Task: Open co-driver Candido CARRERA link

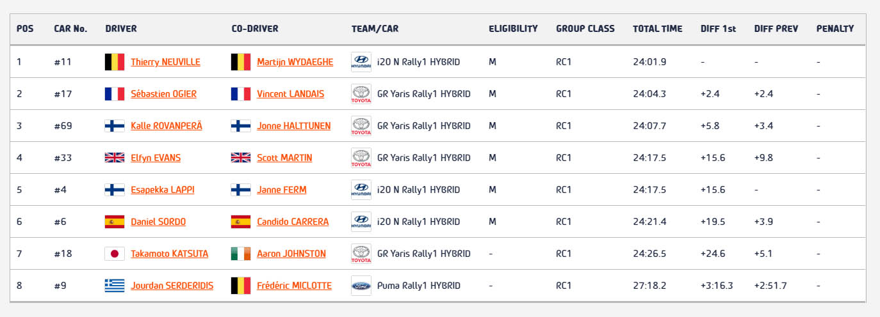Action: 293,222
